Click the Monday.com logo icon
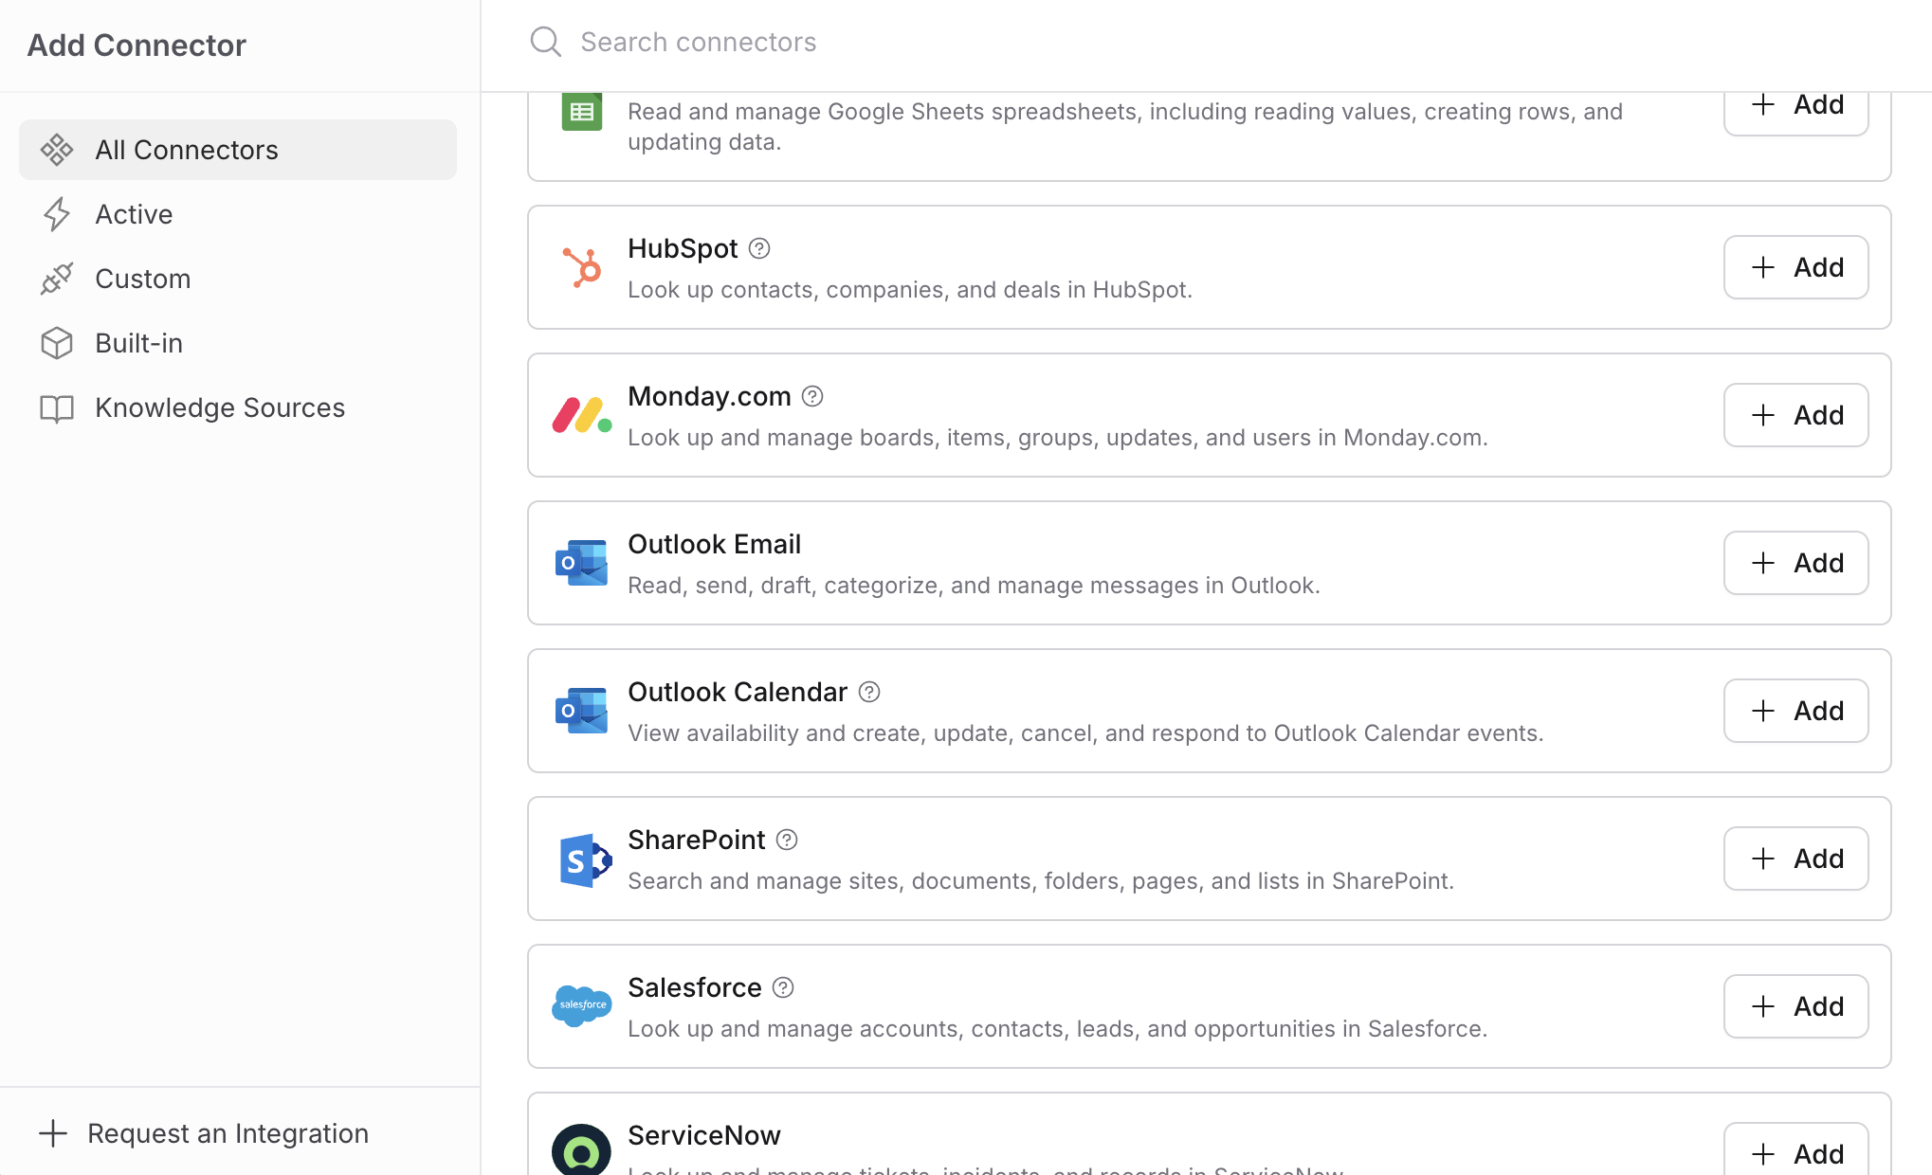 tap(582, 415)
